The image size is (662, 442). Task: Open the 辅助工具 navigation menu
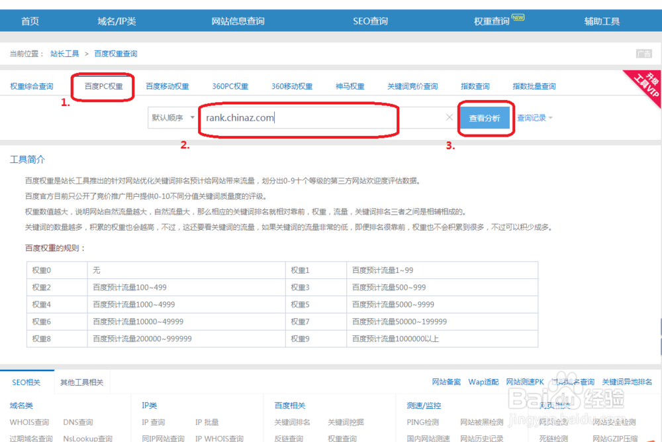[602, 21]
